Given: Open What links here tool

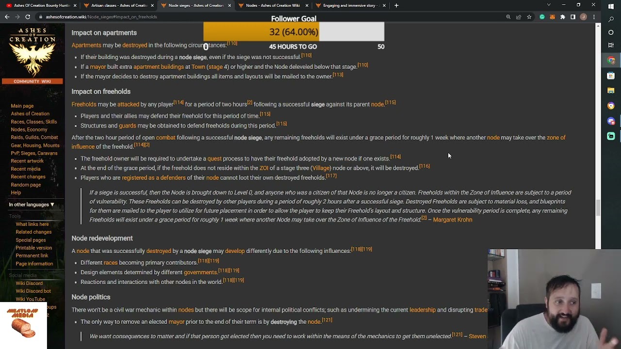Looking at the screenshot, I should [32, 224].
